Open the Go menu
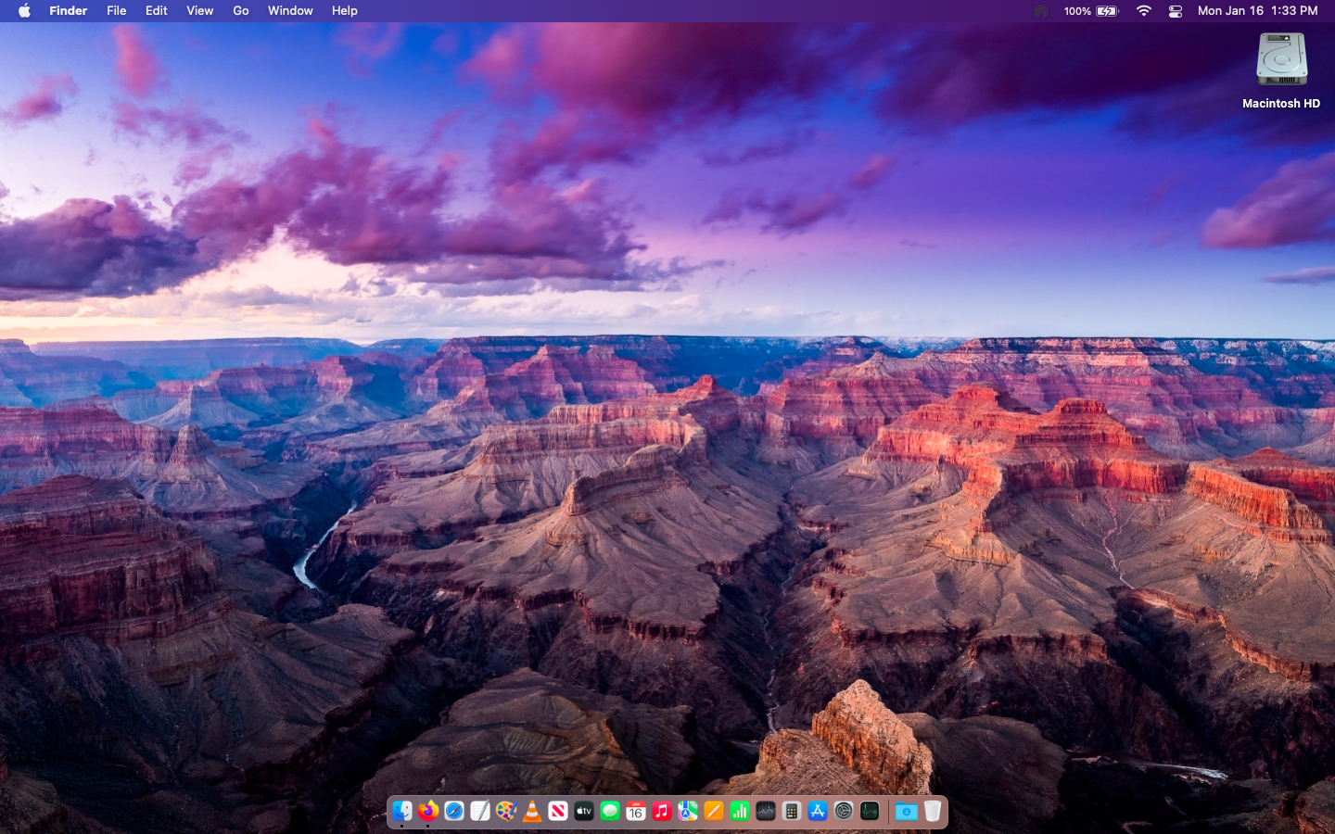This screenshot has height=834, width=1335. pyautogui.click(x=240, y=11)
